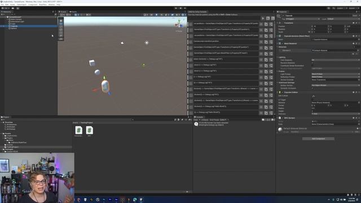
Task: Run query with the LINQ console play icon
Action: [263, 19]
